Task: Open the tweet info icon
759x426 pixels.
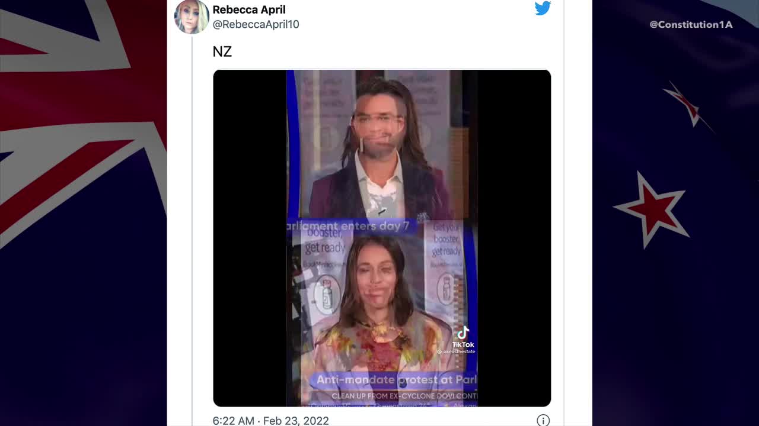Action: coord(543,420)
